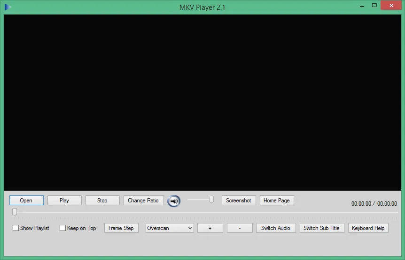Image resolution: width=405 pixels, height=260 pixels.
Task: Click the Change Ratio button
Action: (x=143, y=201)
